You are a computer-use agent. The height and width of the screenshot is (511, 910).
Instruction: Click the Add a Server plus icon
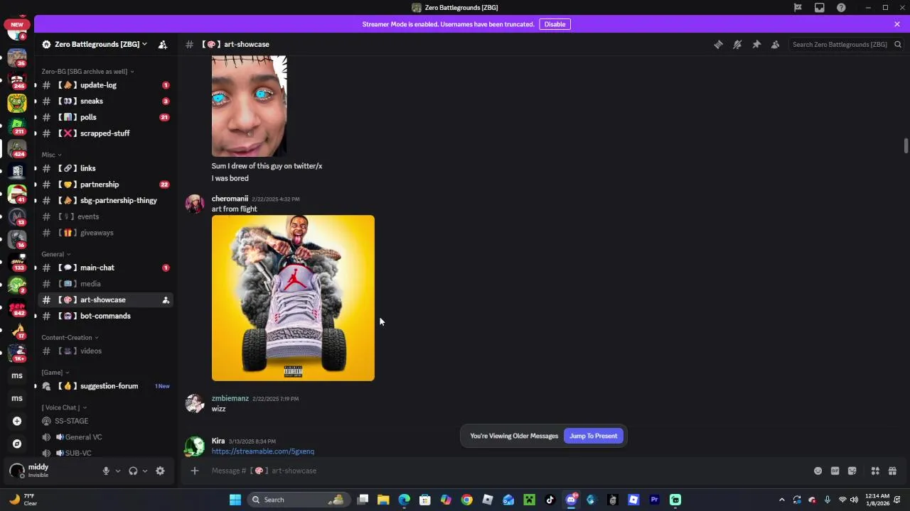pyautogui.click(x=17, y=421)
